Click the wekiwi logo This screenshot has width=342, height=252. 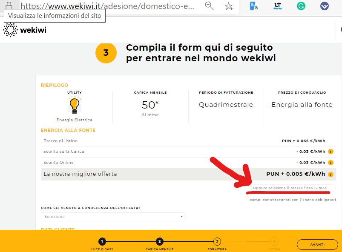(x=25, y=30)
